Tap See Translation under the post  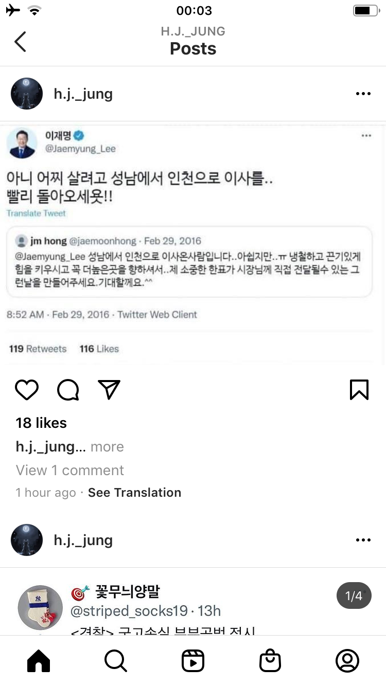[134, 493]
